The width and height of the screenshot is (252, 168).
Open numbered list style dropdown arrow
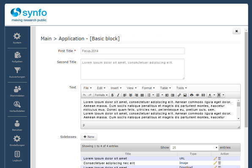pos(162,95)
